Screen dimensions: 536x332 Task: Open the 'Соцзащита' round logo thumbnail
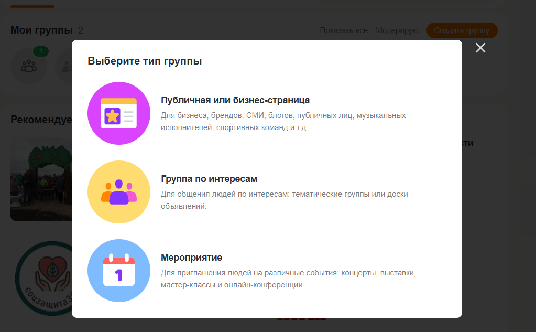point(43,279)
